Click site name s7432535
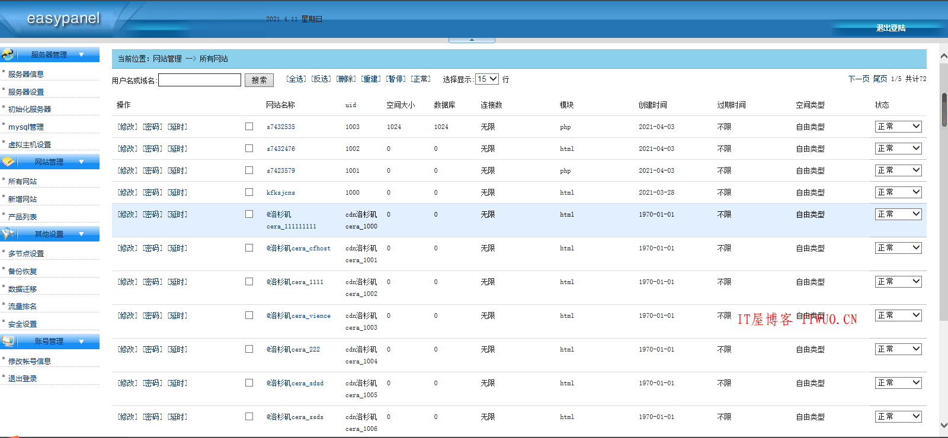This screenshot has width=948, height=438. coord(281,127)
